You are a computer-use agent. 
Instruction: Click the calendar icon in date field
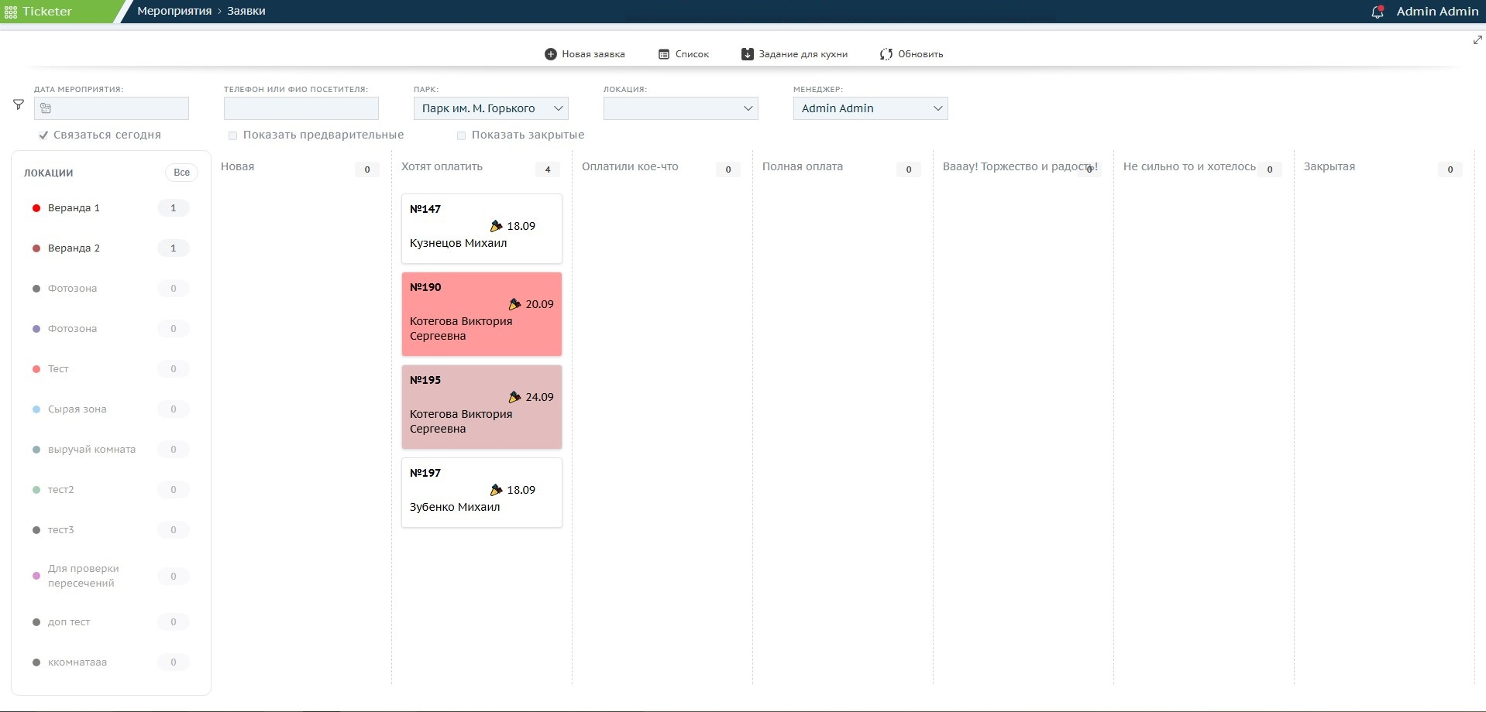click(46, 108)
